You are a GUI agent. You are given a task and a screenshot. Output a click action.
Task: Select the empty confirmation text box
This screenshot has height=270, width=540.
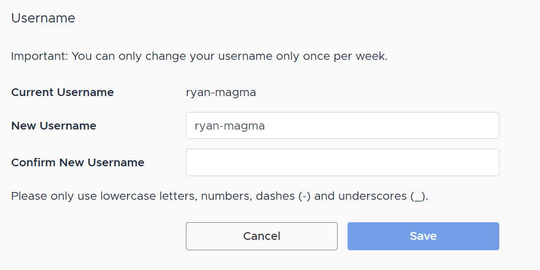click(342, 162)
